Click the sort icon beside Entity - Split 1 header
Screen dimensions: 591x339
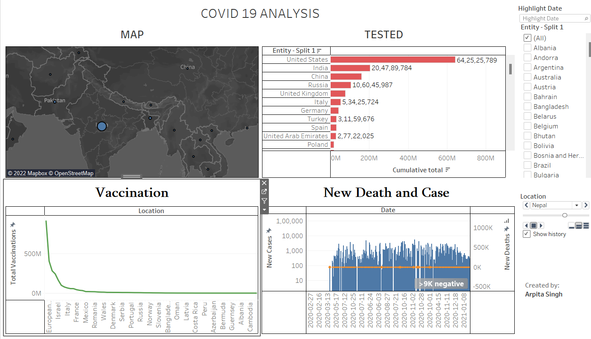click(x=319, y=51)
